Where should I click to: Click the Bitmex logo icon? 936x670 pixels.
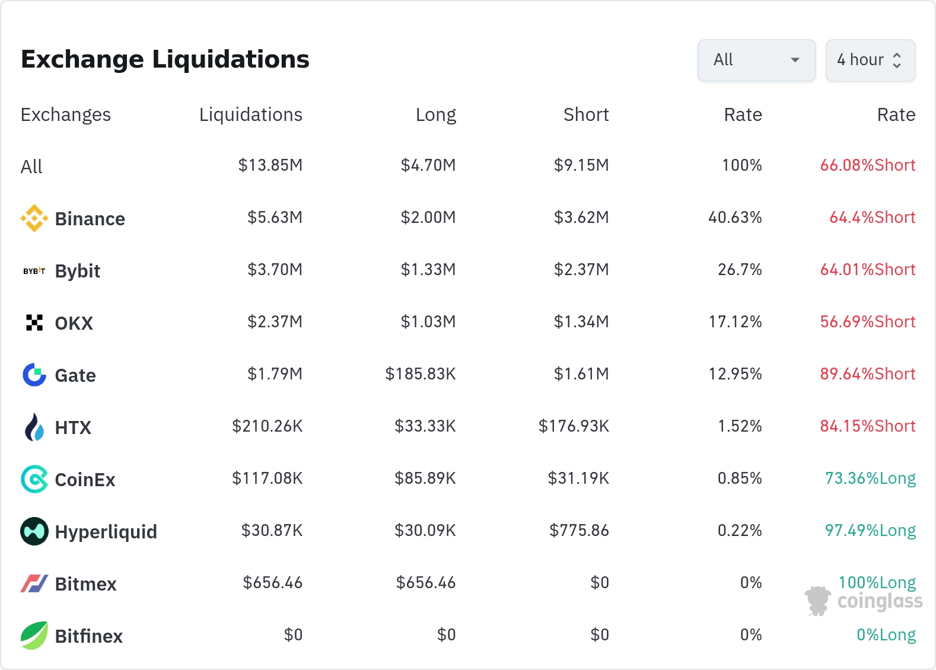(34, 583)
